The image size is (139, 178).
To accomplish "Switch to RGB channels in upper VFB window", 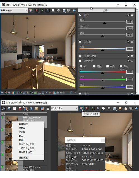I will [31, 11].
